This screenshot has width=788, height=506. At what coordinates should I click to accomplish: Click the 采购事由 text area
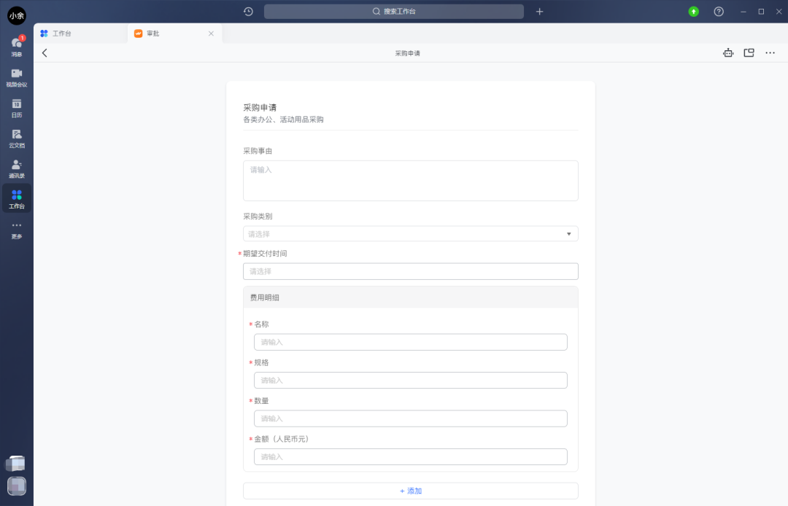click(410, 181)
